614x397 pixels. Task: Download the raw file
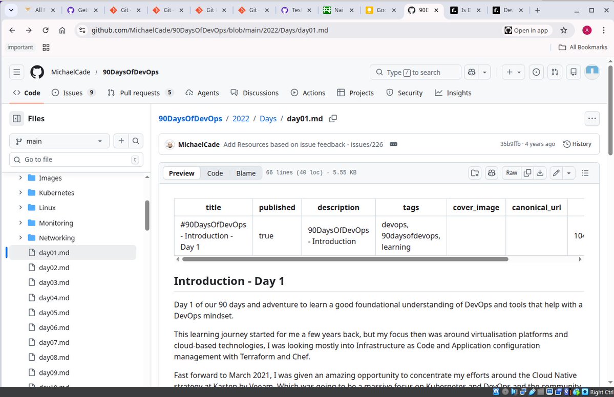point(540,173)
